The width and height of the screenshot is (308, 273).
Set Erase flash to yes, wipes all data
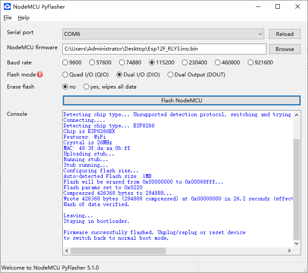pos(110,87)
